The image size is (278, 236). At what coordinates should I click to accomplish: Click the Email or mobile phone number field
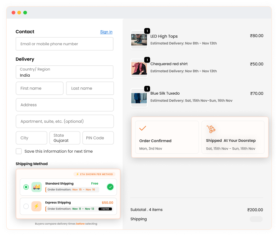[65, 44]
